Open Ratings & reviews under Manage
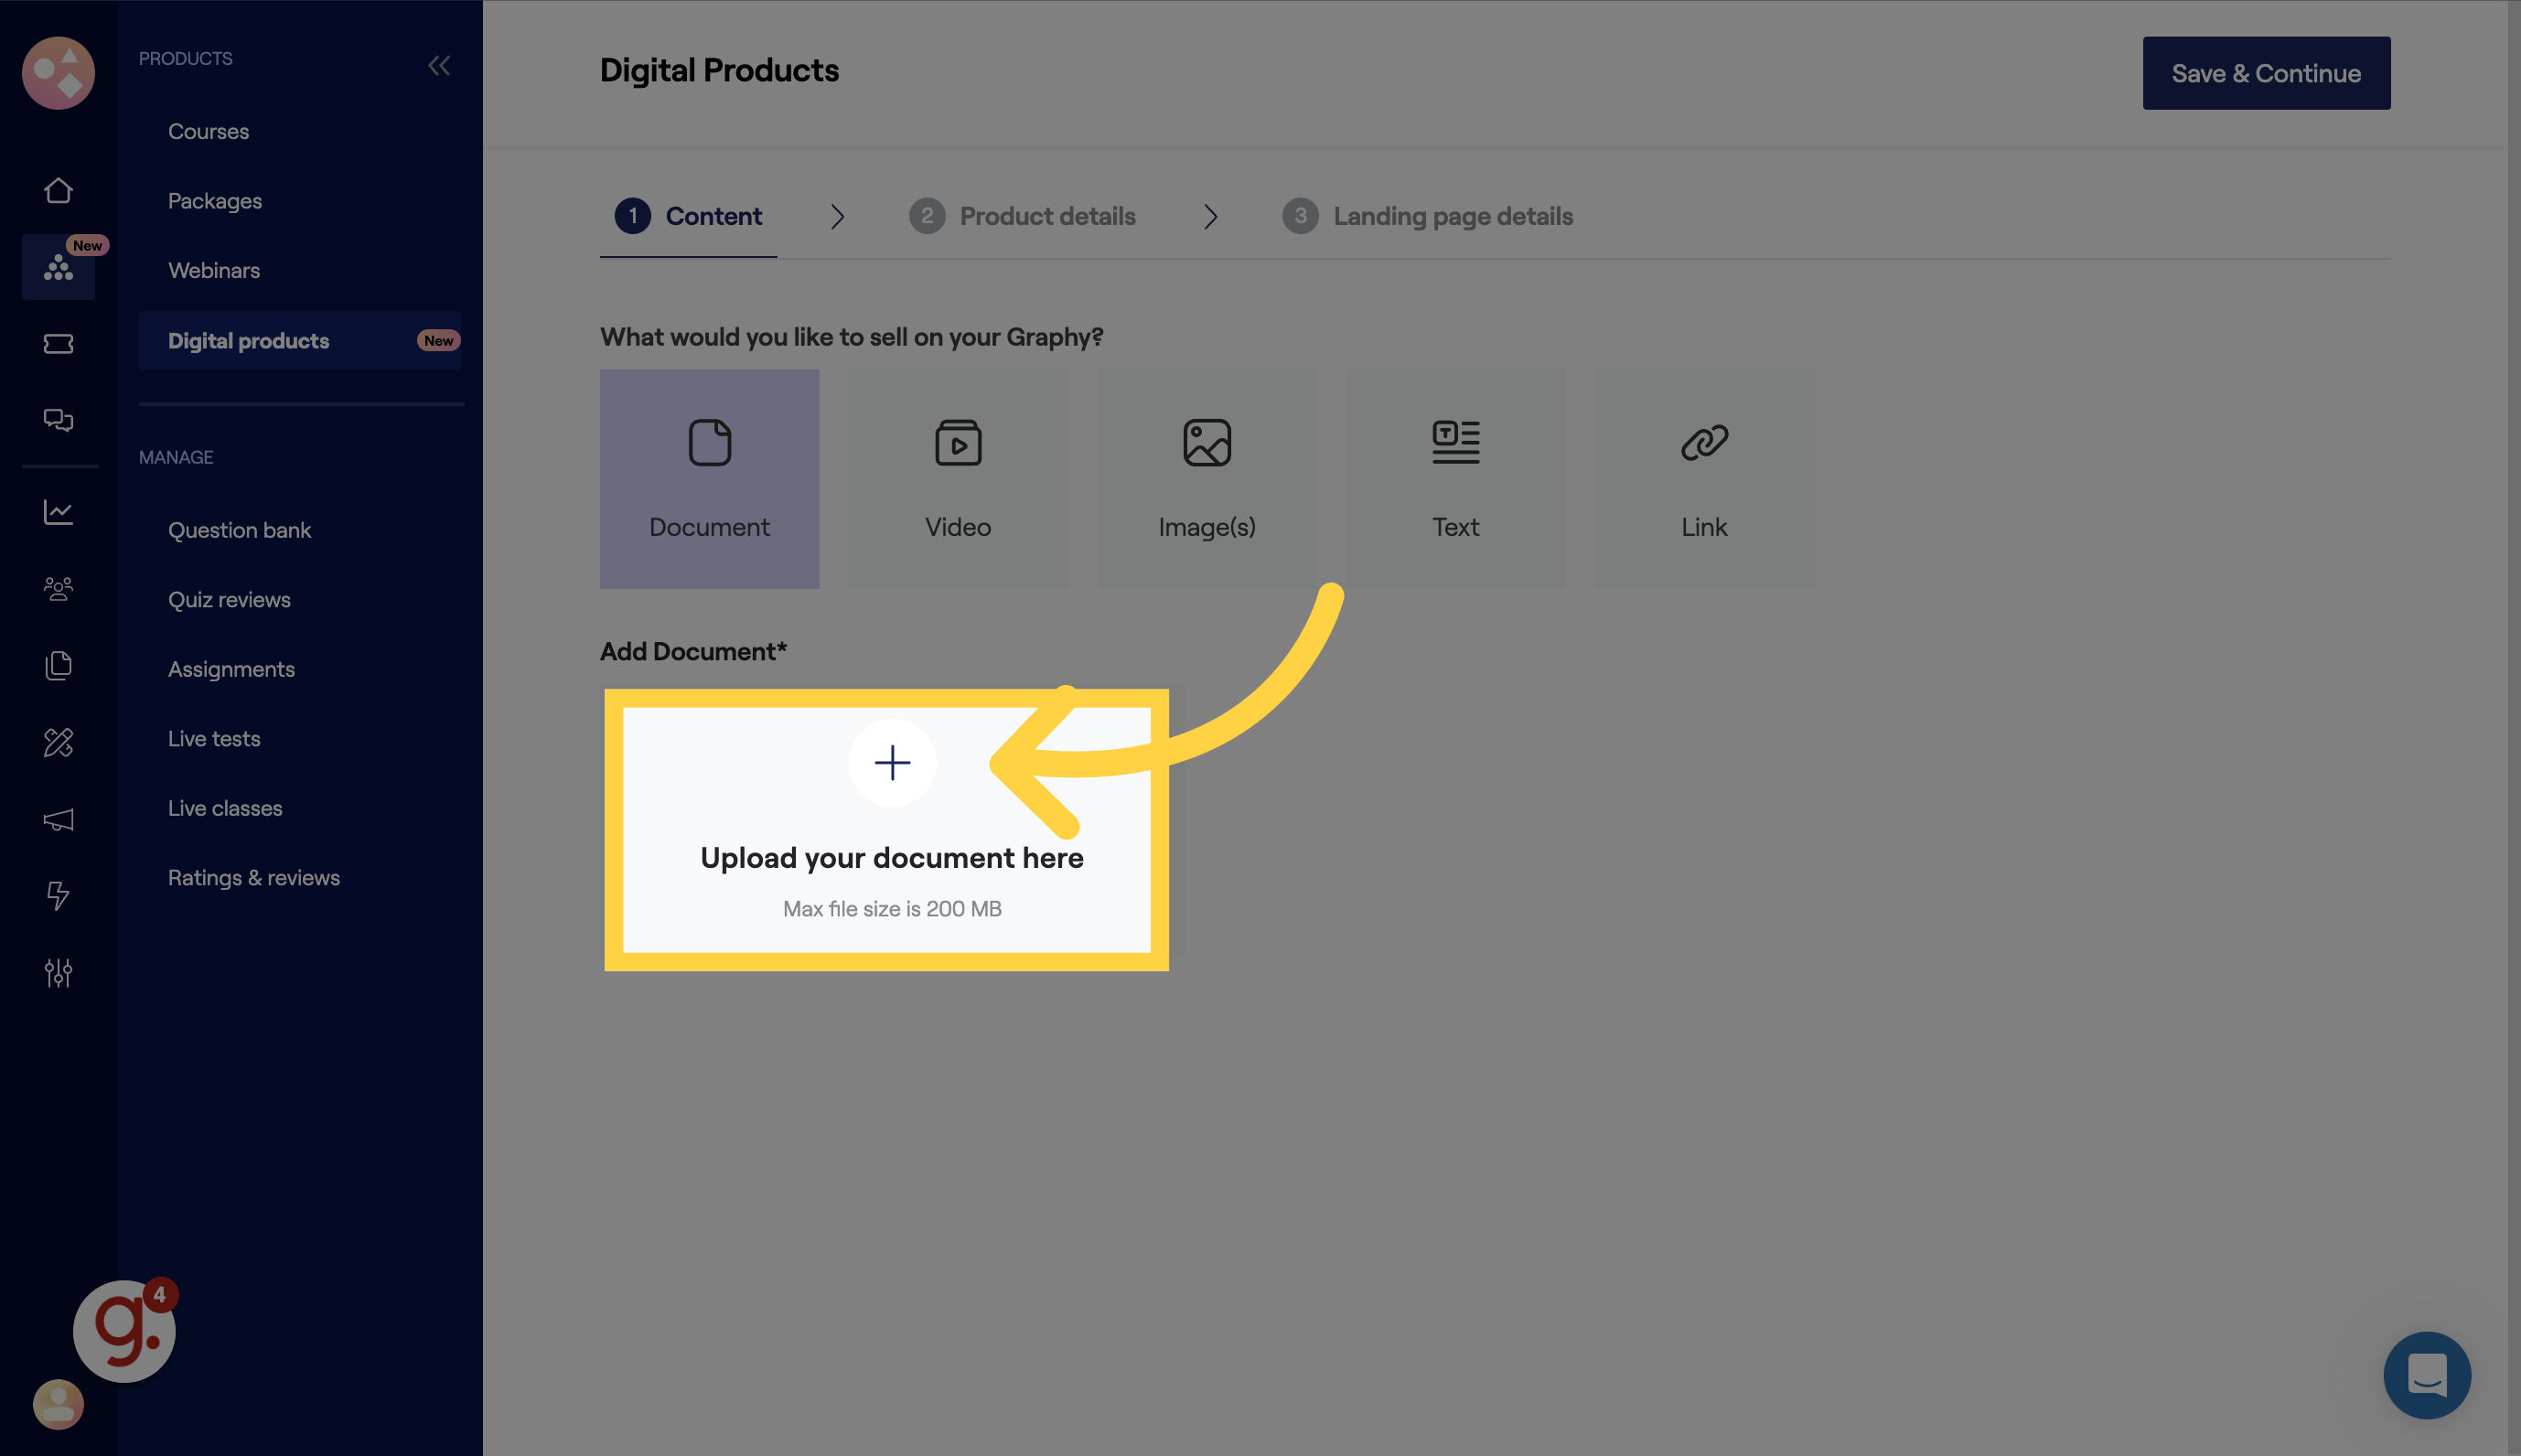The width and height of the screenshot is (2521, 1456). pyautogui.click(x=254, y=878)
